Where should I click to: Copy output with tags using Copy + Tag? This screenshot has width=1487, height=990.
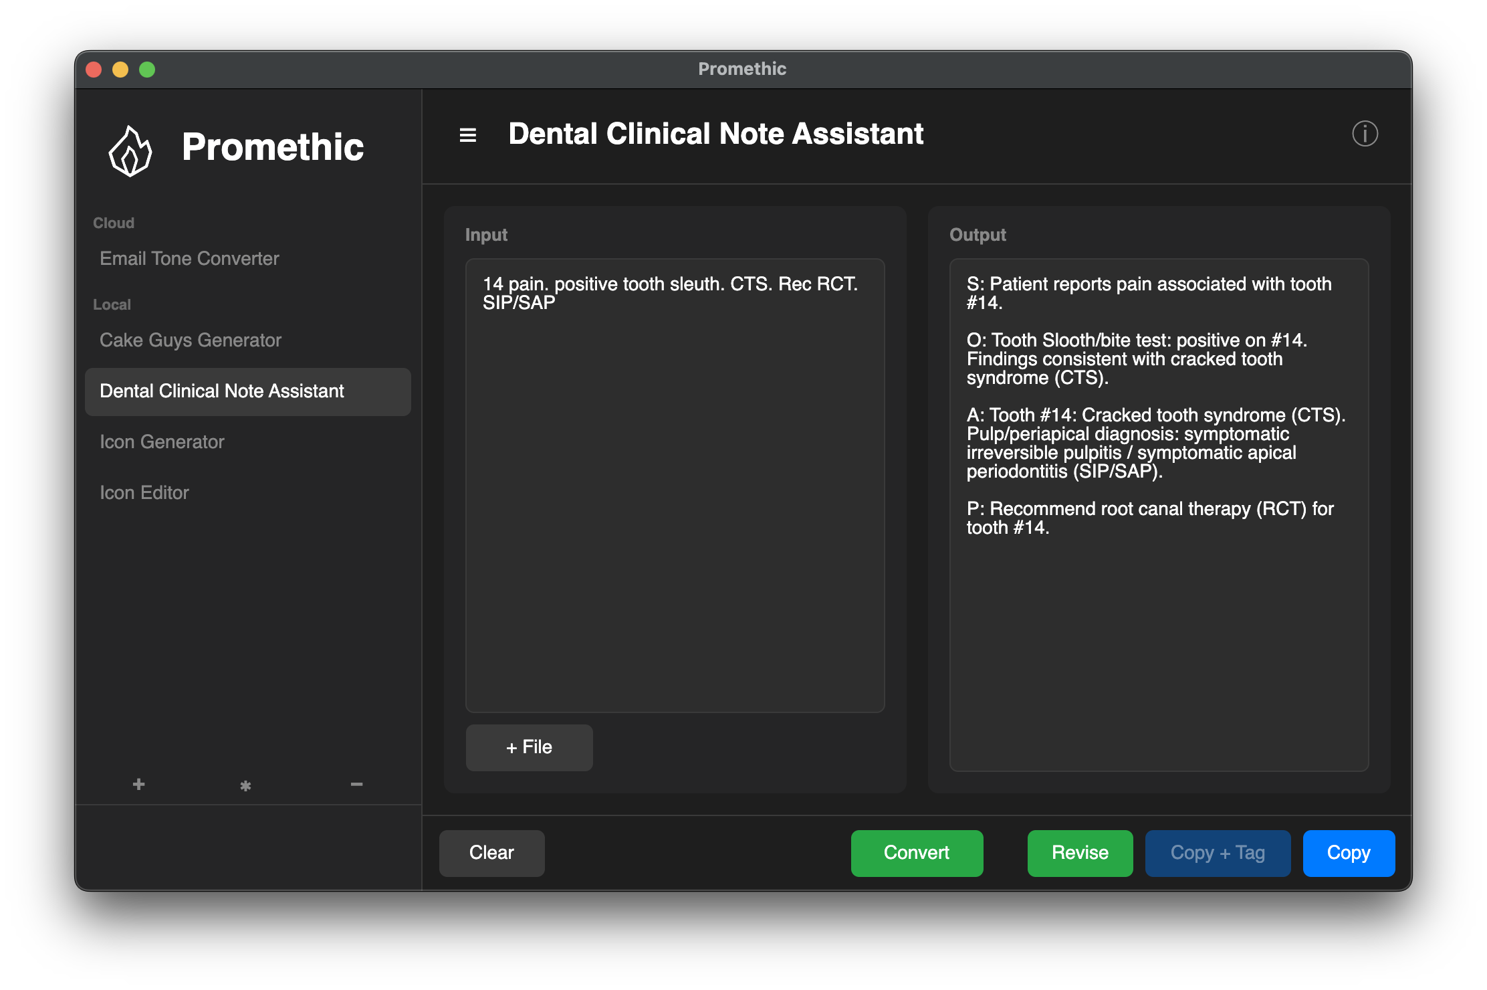(x=1218, y=853)
